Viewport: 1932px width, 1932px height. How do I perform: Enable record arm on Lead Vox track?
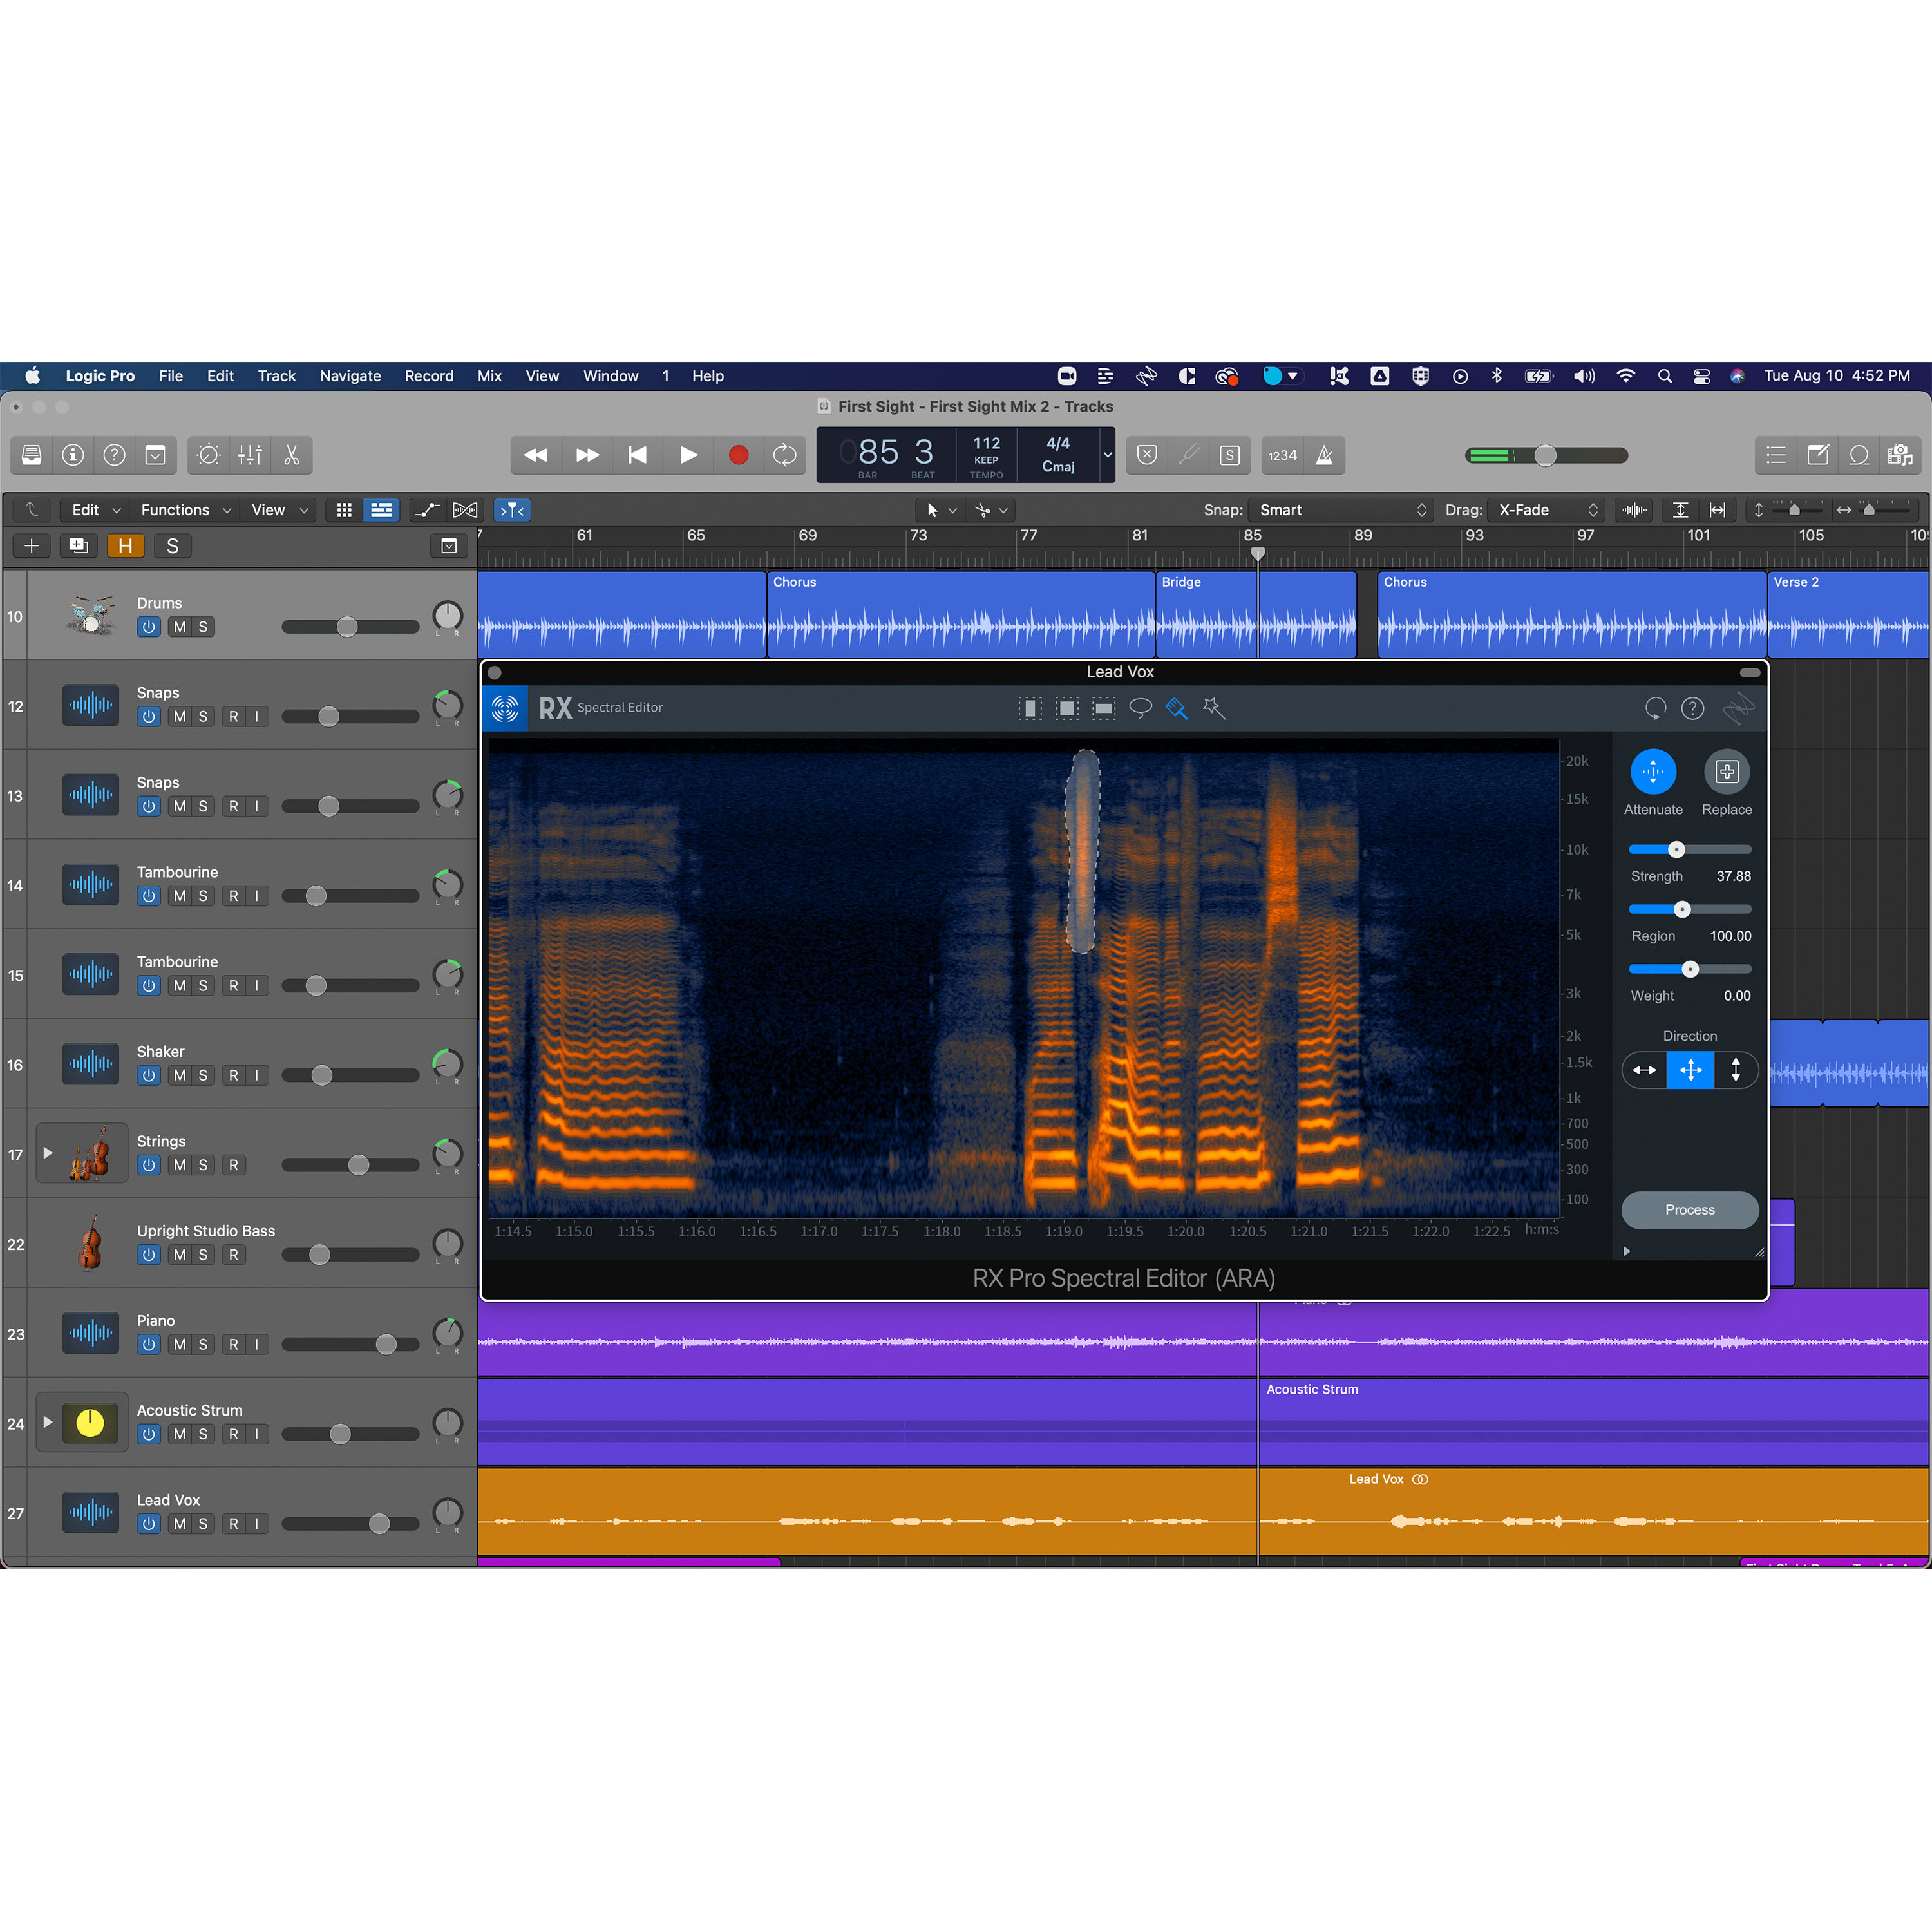(235, 1523)
